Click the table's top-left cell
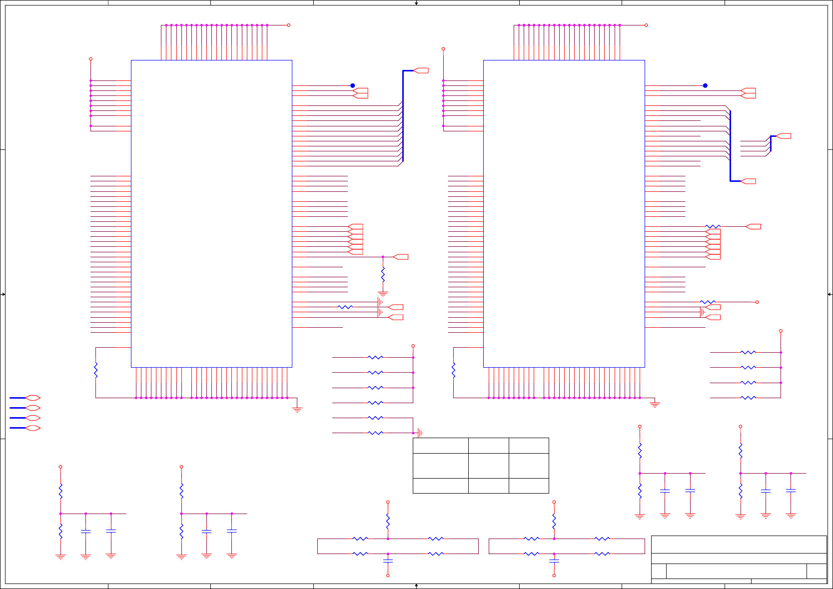The height and width of the screenshot is (589, 833). [441, 446]
